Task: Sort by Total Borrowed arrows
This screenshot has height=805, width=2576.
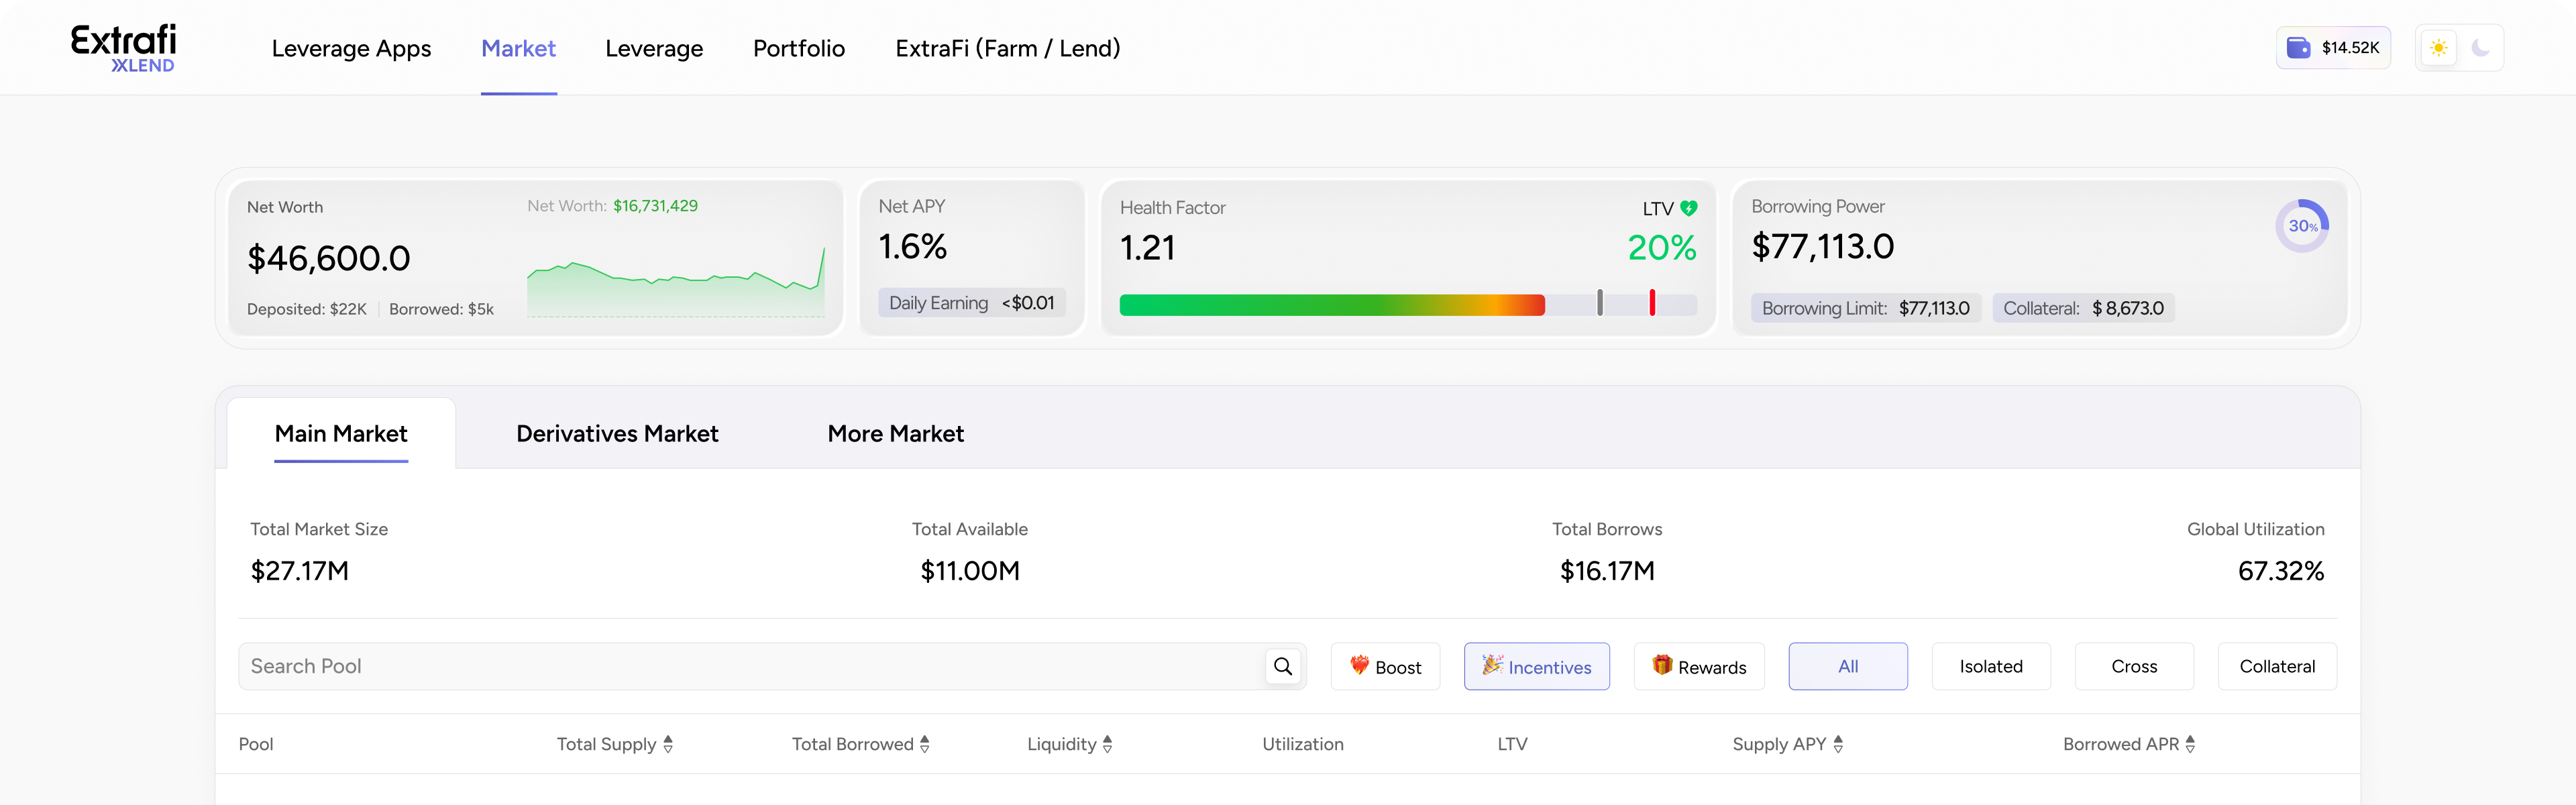Action: [925, 744]
